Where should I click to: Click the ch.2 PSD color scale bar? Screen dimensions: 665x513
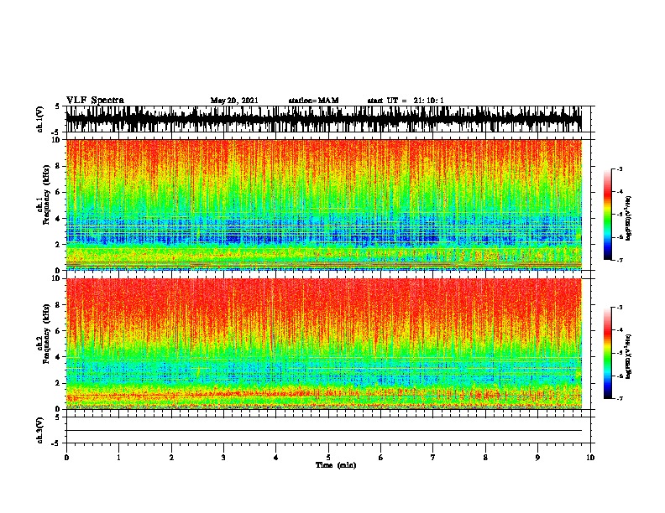click(x=608, y=353)
